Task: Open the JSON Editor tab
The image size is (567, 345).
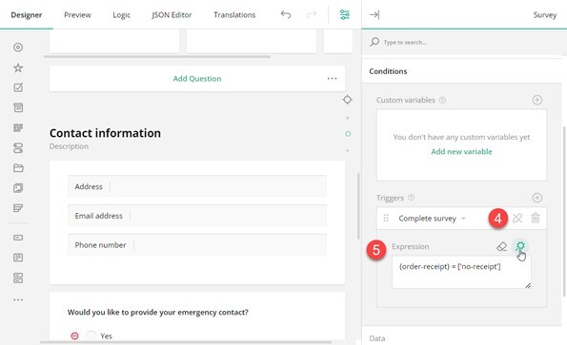Action: click(172, 15)
